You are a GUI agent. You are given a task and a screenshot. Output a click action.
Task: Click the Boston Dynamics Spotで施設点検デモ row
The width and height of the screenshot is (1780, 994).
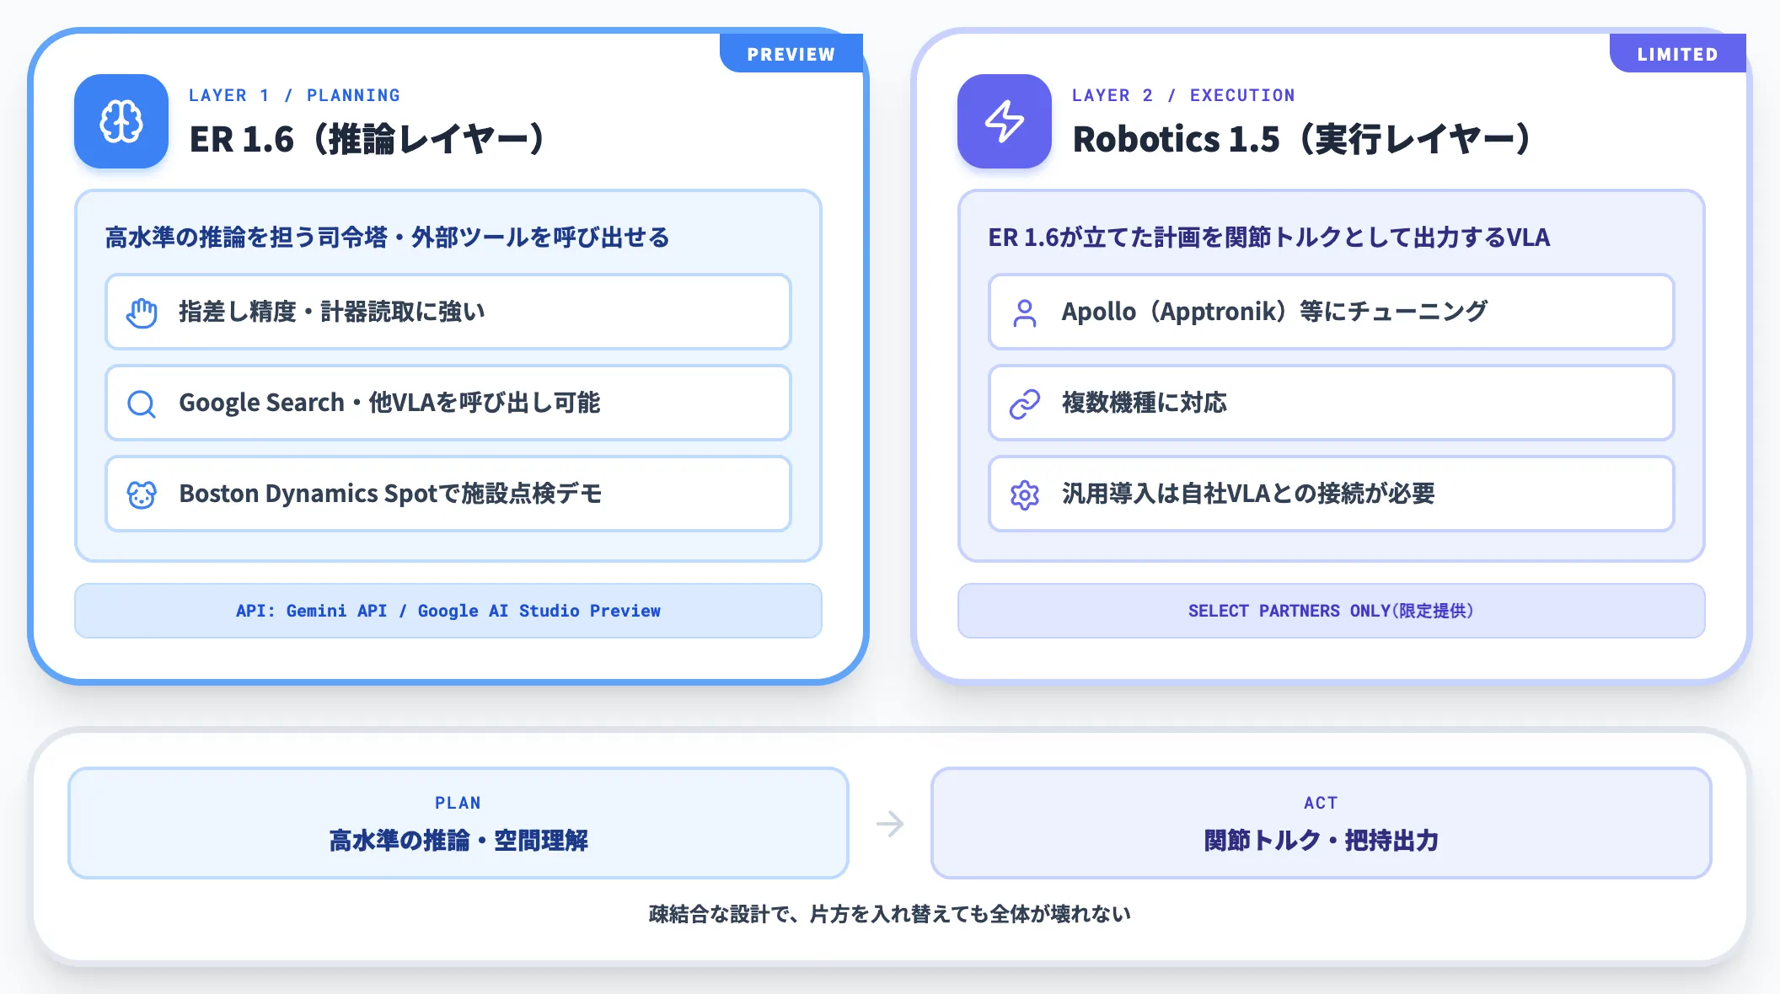[448, 494]
